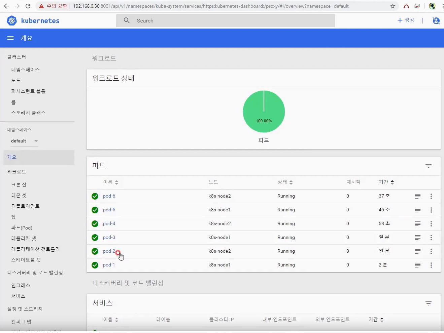Open 크론 잡 in sidebar
444x333 pixels.
(19, 184)
